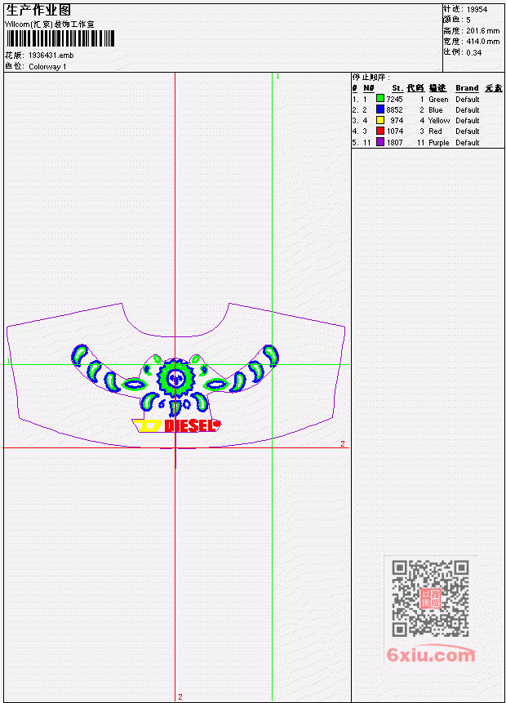The height and width of the screenshot is (703, 506).
Task: Click the '元素' column header
Action: (x=494, y=88)
